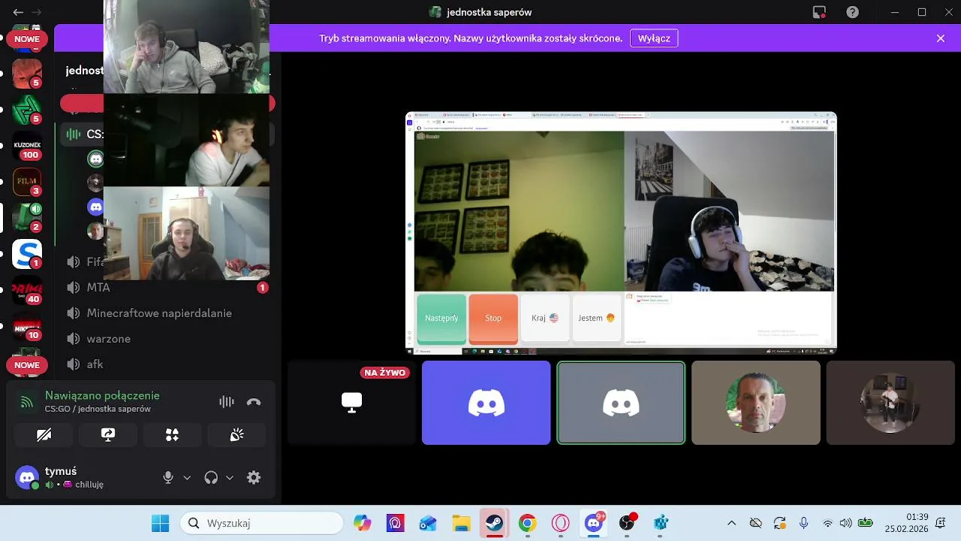
Task: Open the soundboard button
Action: click(x=237, y=435)
